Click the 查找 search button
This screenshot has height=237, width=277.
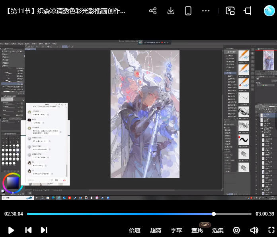(x=197, y=230)
